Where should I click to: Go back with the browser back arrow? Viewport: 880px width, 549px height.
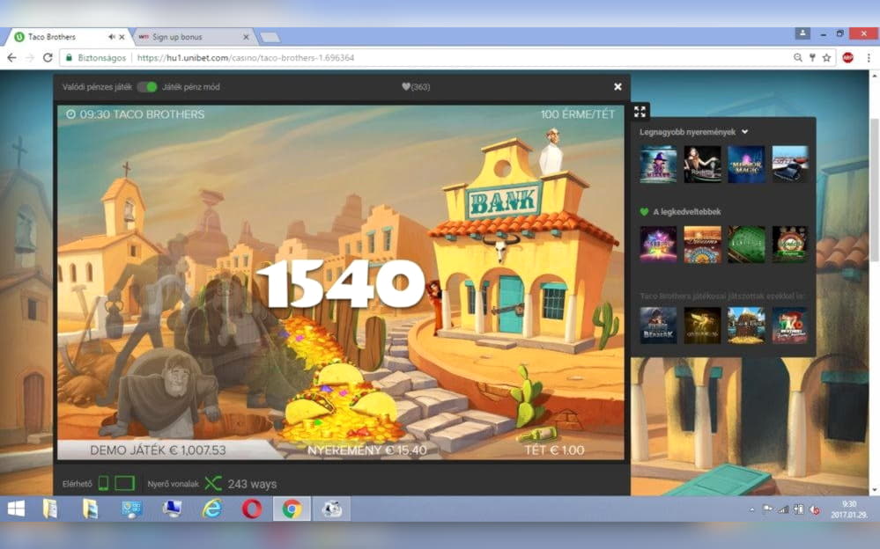11,58
